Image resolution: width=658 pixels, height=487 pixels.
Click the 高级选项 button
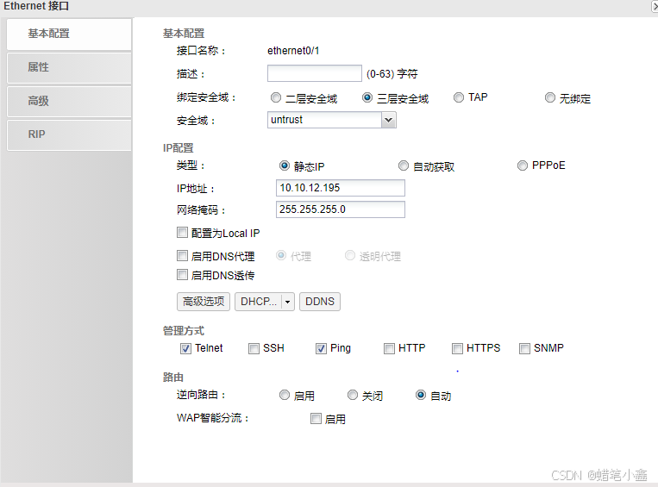[204, 302]
